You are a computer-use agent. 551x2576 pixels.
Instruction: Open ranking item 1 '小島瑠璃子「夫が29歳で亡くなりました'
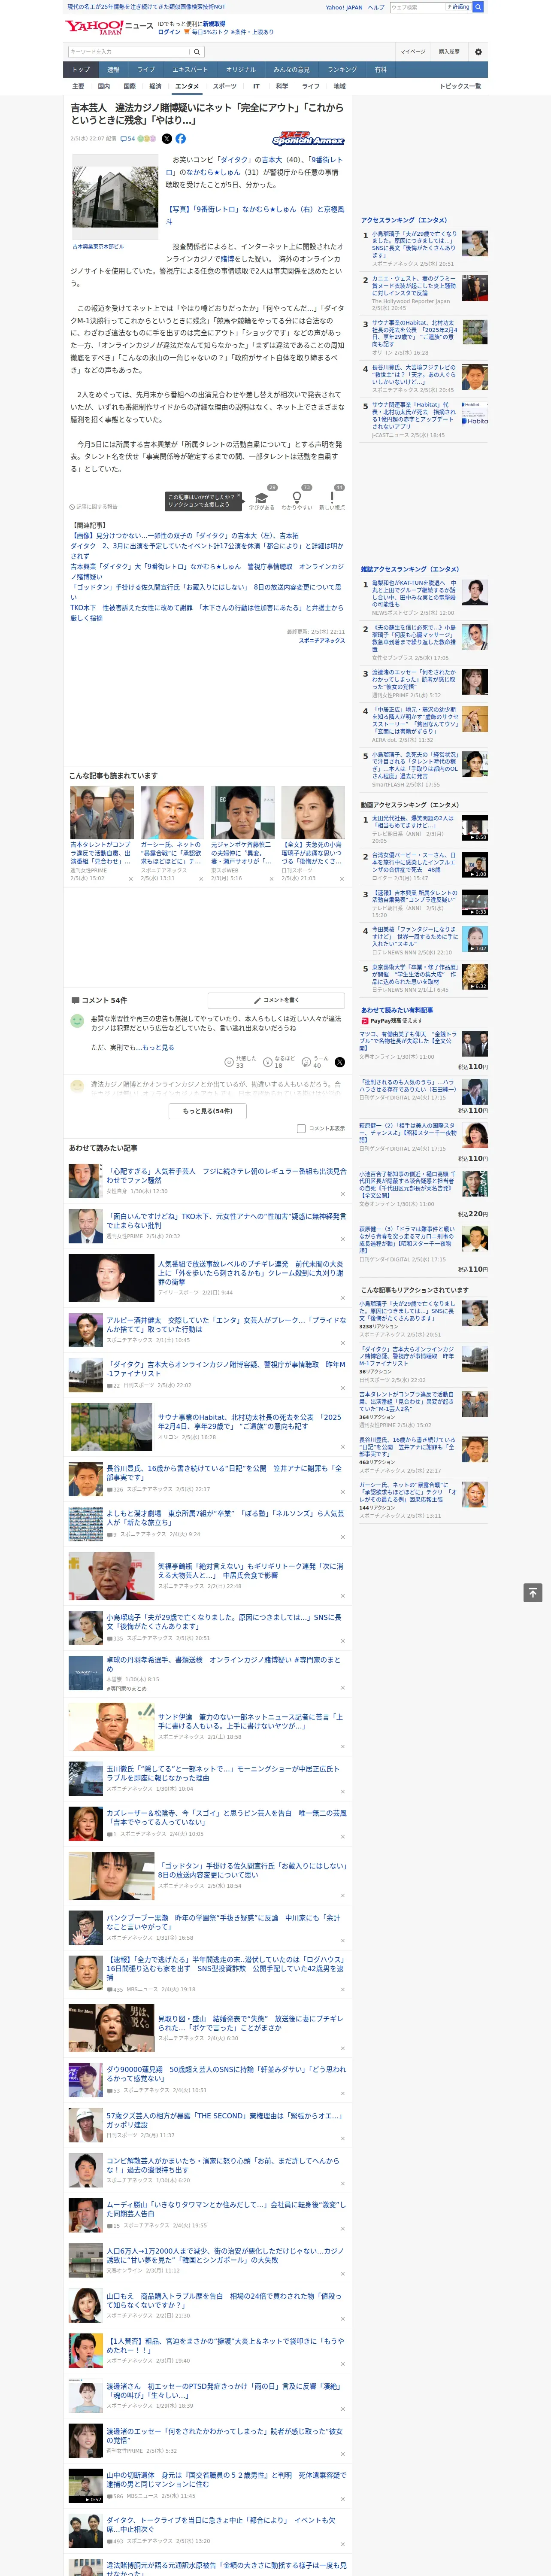pos(414,244)
